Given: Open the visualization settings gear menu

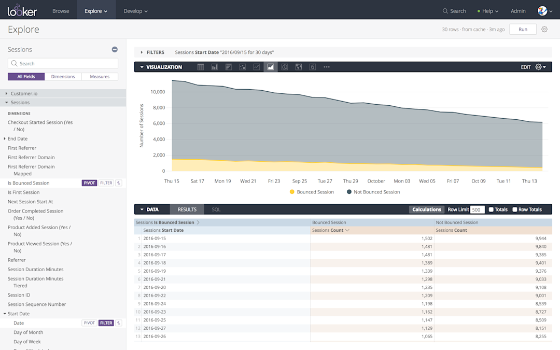Looking at the screenshot, I should click(540, 67).
